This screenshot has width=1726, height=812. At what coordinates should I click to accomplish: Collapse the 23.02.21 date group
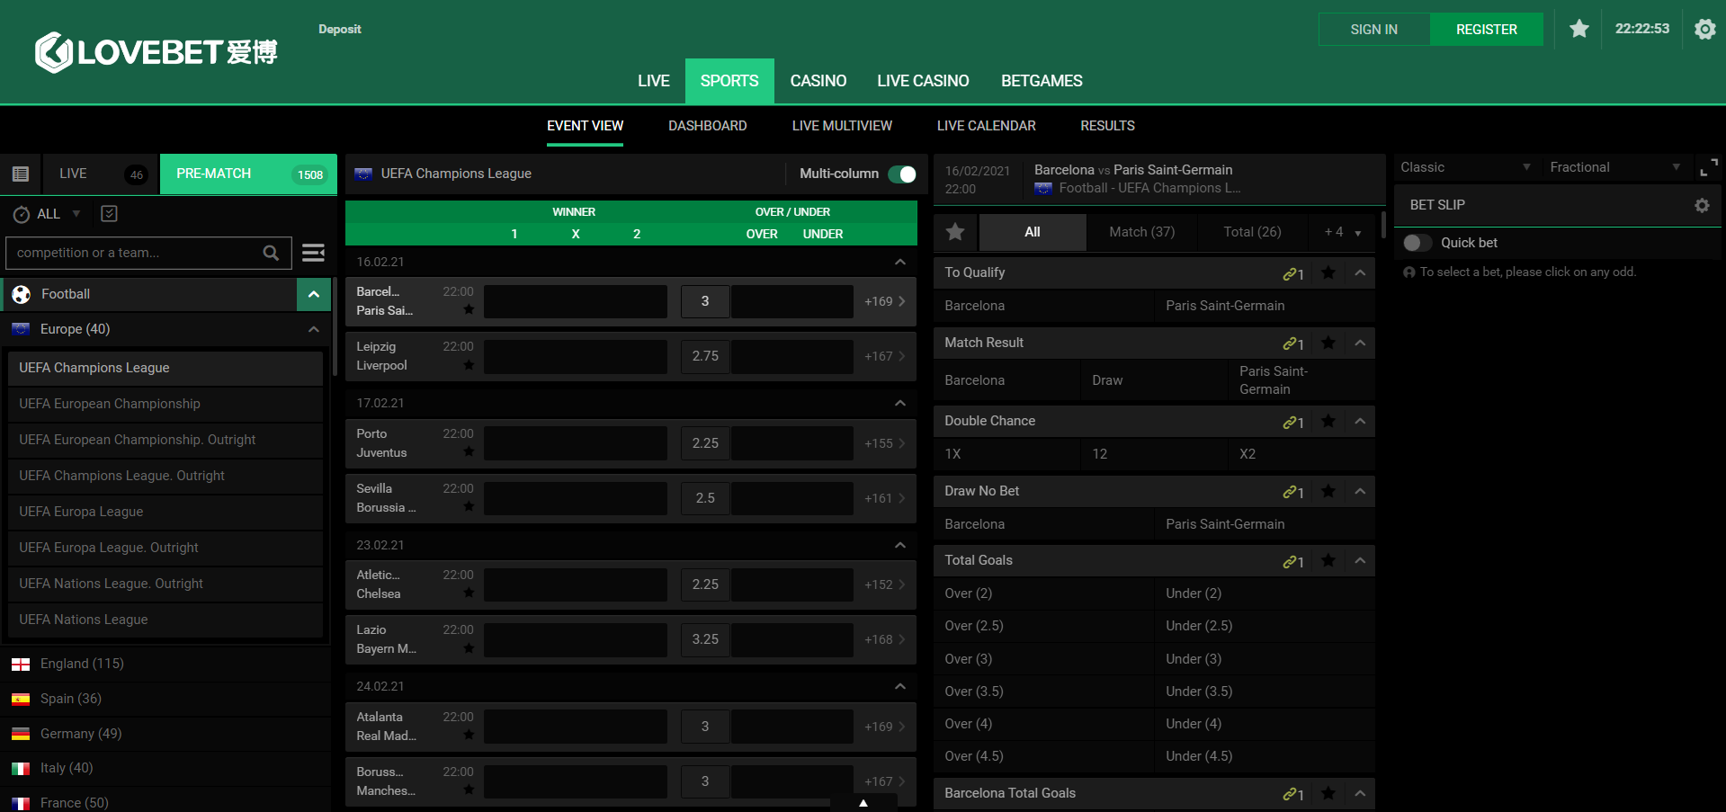pos(899,545)
